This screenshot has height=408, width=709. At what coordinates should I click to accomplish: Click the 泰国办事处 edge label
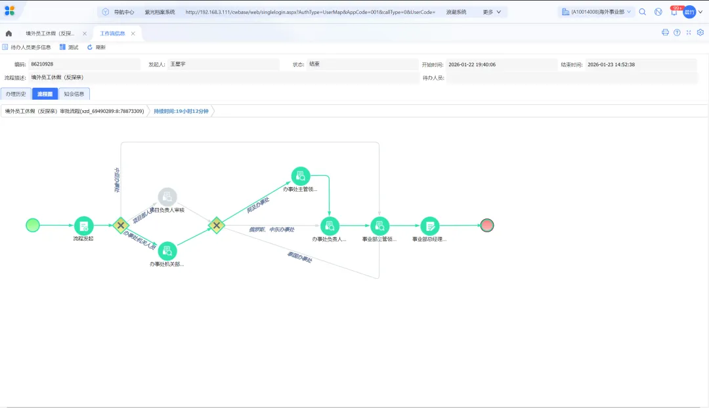point(300,257)
